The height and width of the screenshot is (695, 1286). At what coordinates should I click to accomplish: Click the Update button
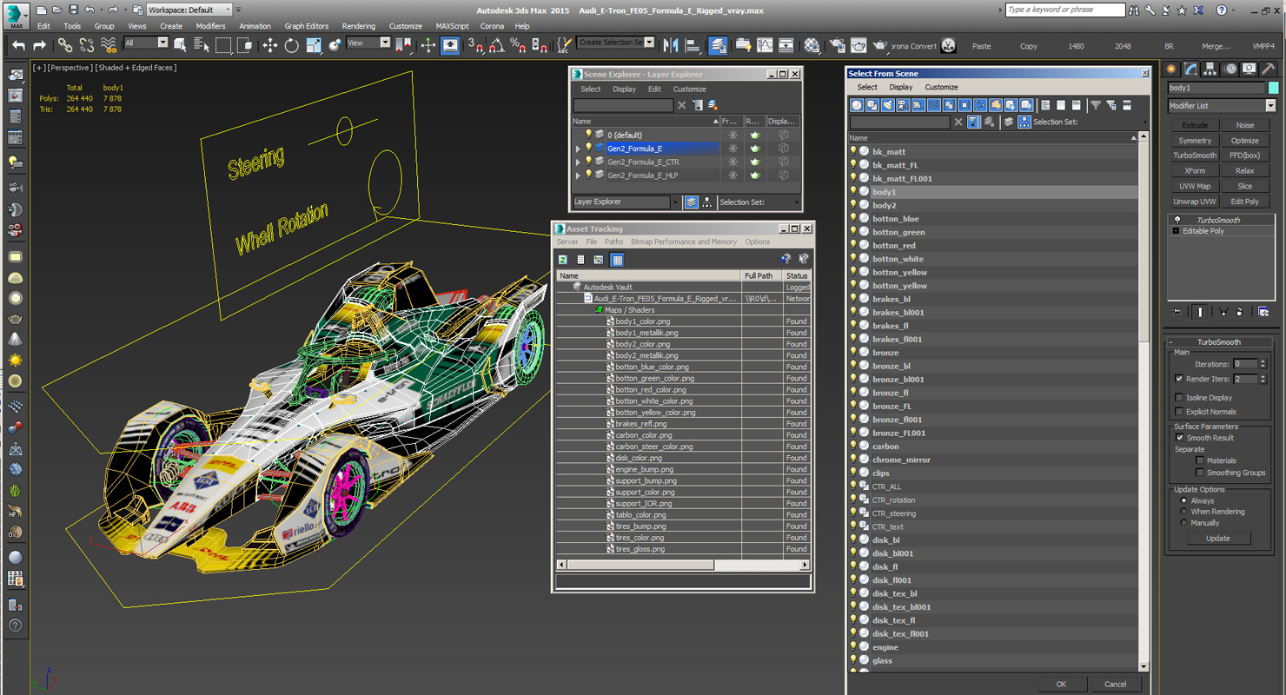pos(1218,538)
